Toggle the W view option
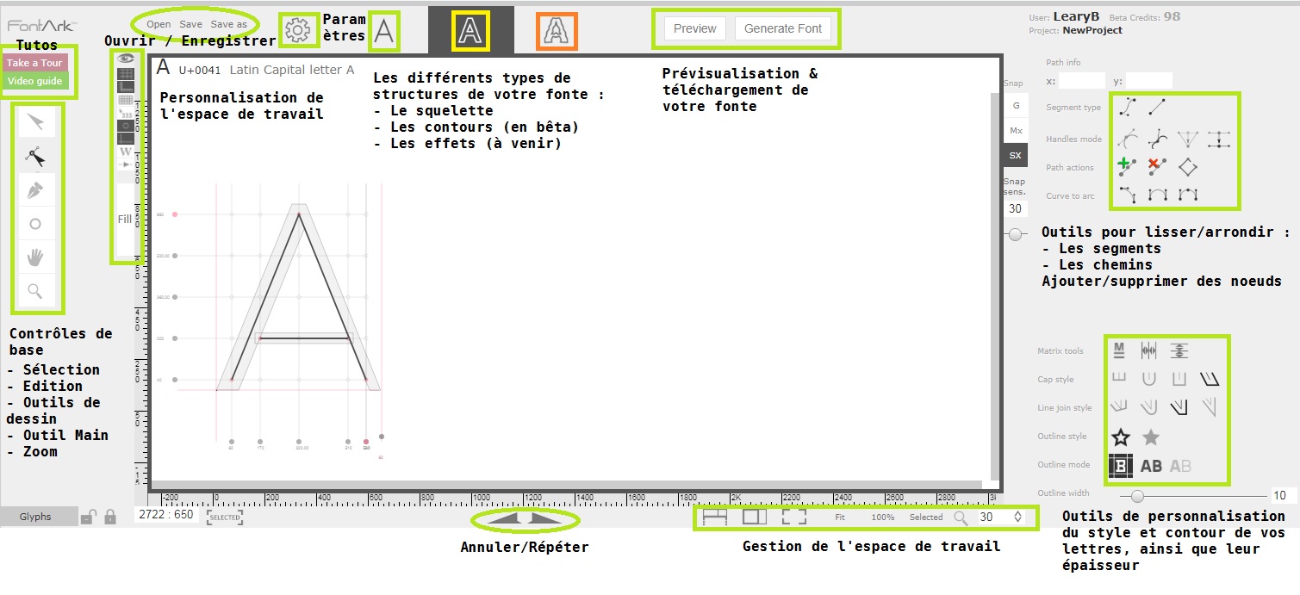Screen dimensions: 1300x595 pos(126,151)
